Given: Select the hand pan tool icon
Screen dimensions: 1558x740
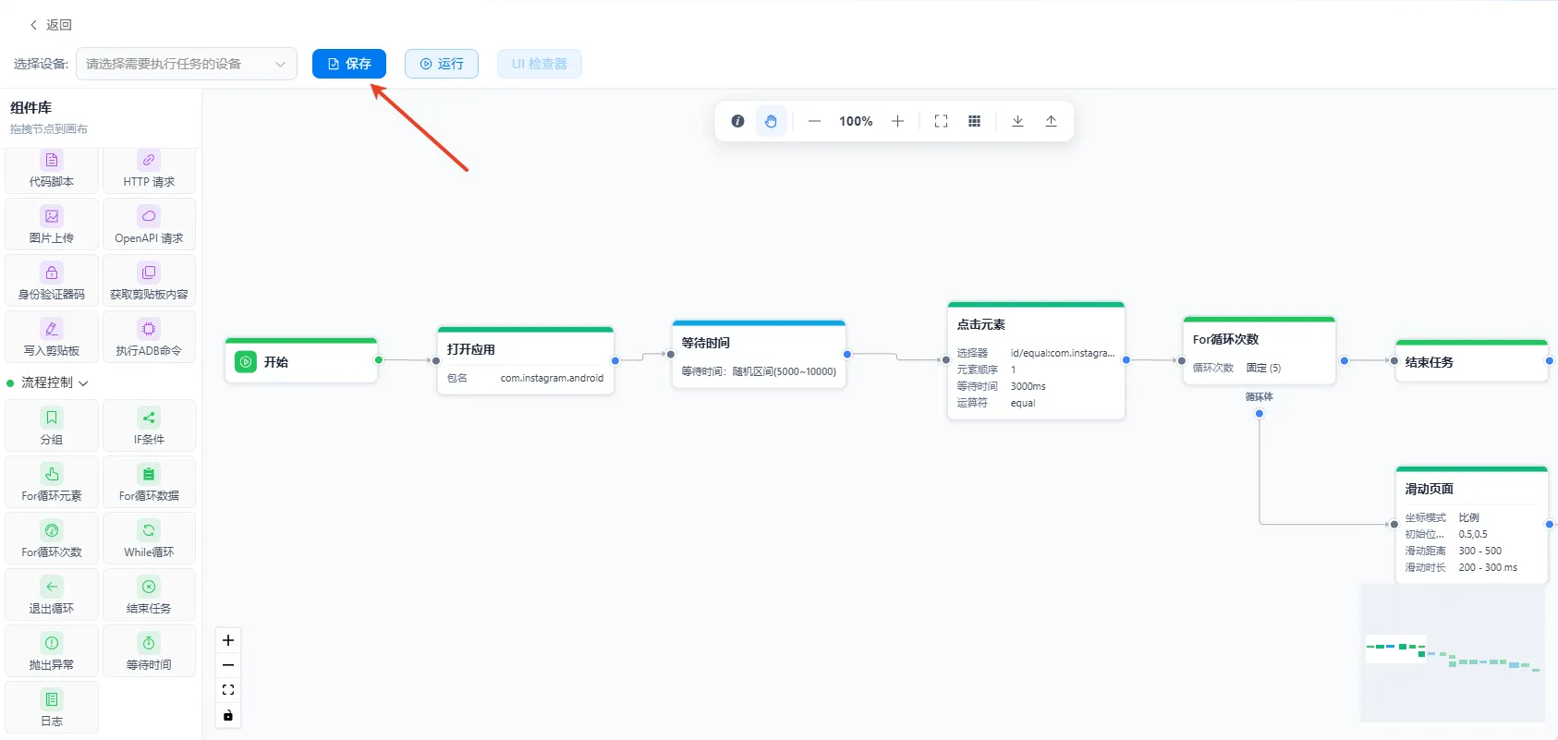Looking at the screenshot, I should (771, 121).
